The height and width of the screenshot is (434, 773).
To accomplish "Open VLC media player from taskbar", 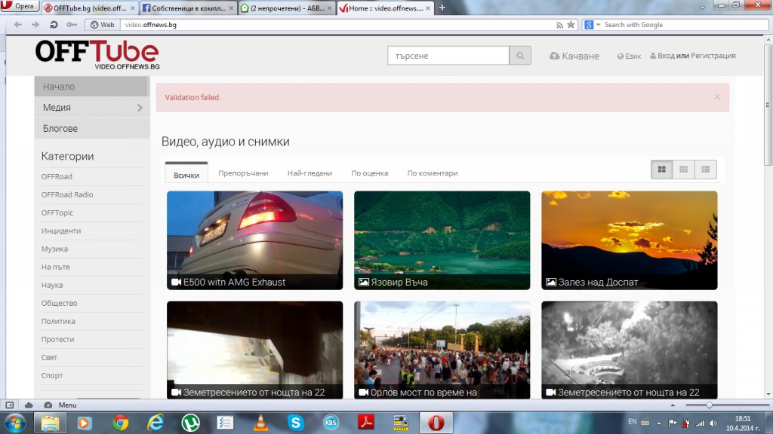I will click(x=260, y=423).
